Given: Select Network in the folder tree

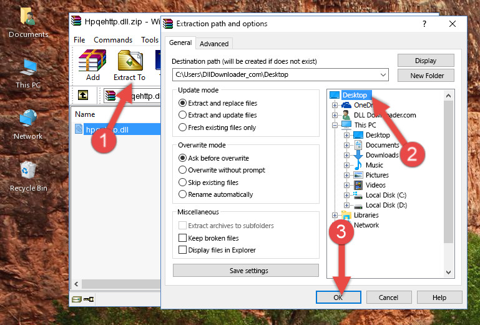Looking at the screenshot, I should 366,225.
